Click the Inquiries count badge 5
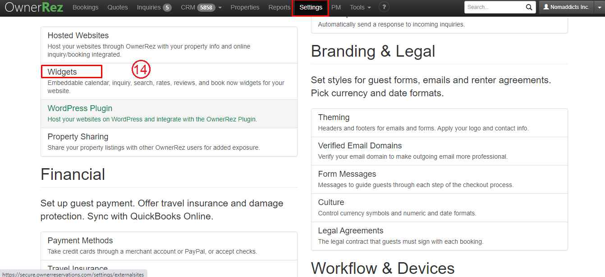The width and height of the screenshot is (605, 277). click(x=167, y=8)
